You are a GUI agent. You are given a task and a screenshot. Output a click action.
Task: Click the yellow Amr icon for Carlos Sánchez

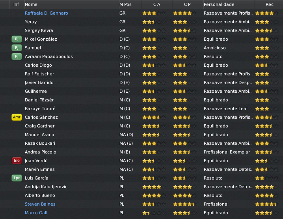17,117
